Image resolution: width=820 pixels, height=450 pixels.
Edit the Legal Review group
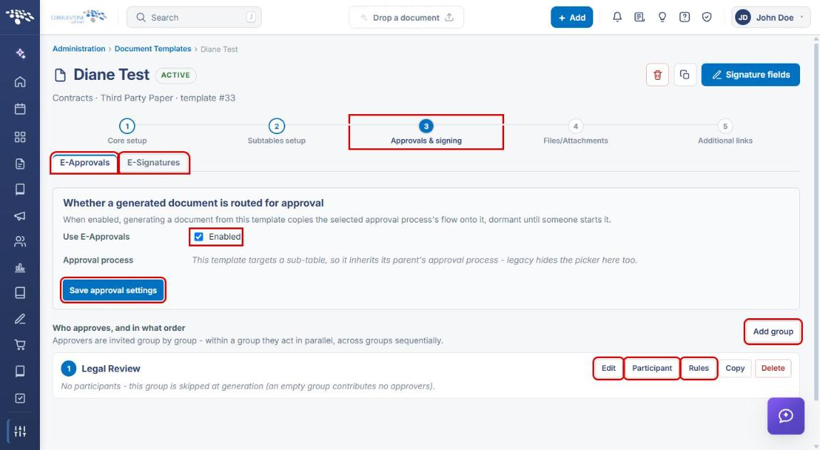pos(608,369)
